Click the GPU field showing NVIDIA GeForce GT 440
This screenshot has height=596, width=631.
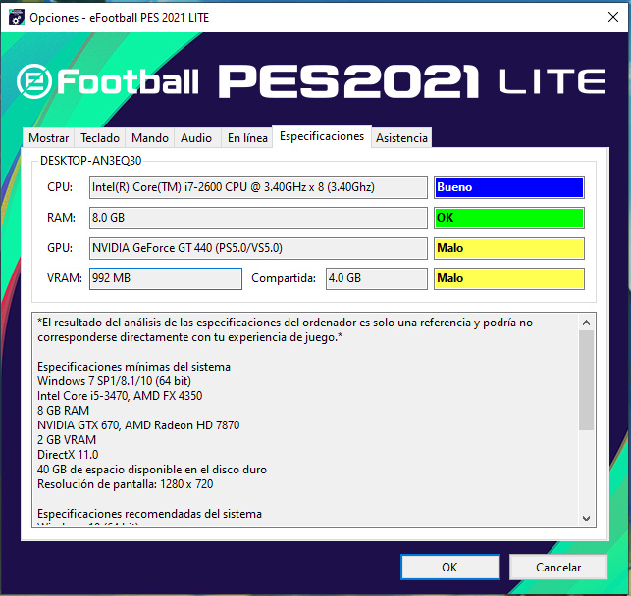pos(258,248)
